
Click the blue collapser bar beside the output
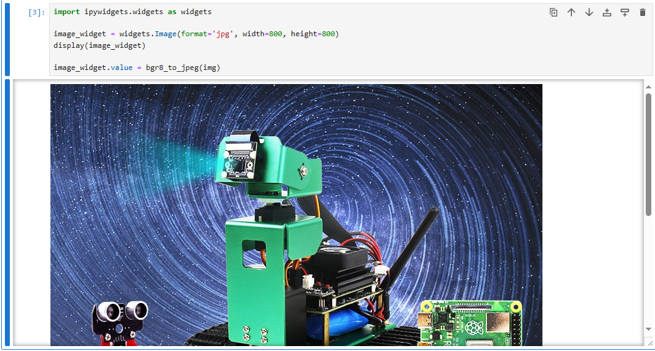point(7,212)
